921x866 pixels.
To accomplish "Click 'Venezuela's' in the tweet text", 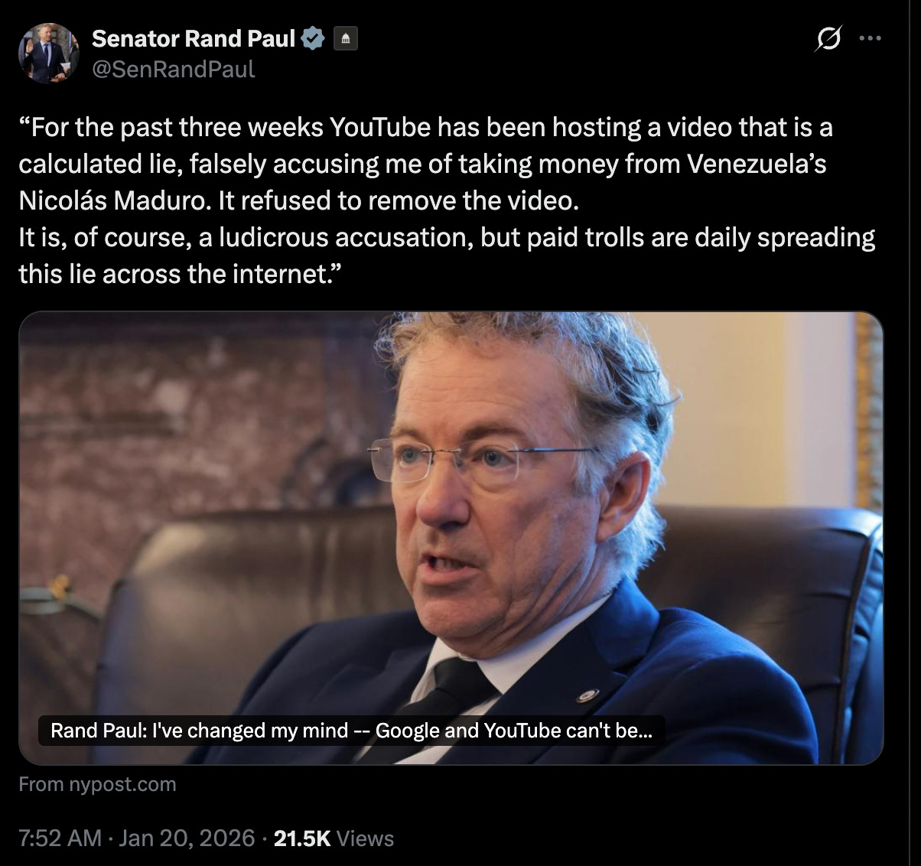I will pyautogui.click(x=757, y=164).
